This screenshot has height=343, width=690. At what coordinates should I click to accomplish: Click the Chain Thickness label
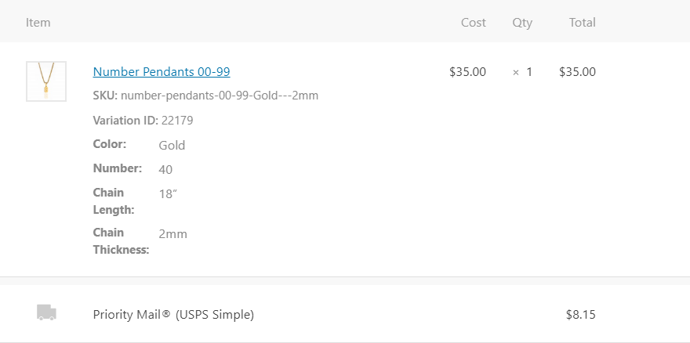click(121, 241)
